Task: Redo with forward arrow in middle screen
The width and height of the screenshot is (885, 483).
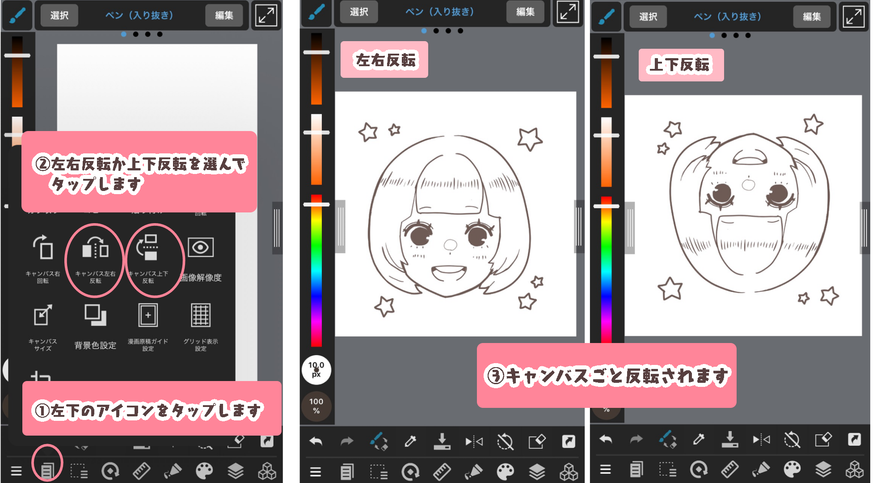Action: click(x=347, y=441)
